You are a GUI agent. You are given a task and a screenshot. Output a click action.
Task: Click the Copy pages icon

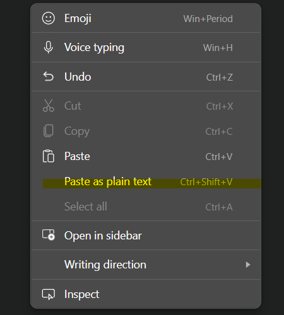[x=49, y=131]
